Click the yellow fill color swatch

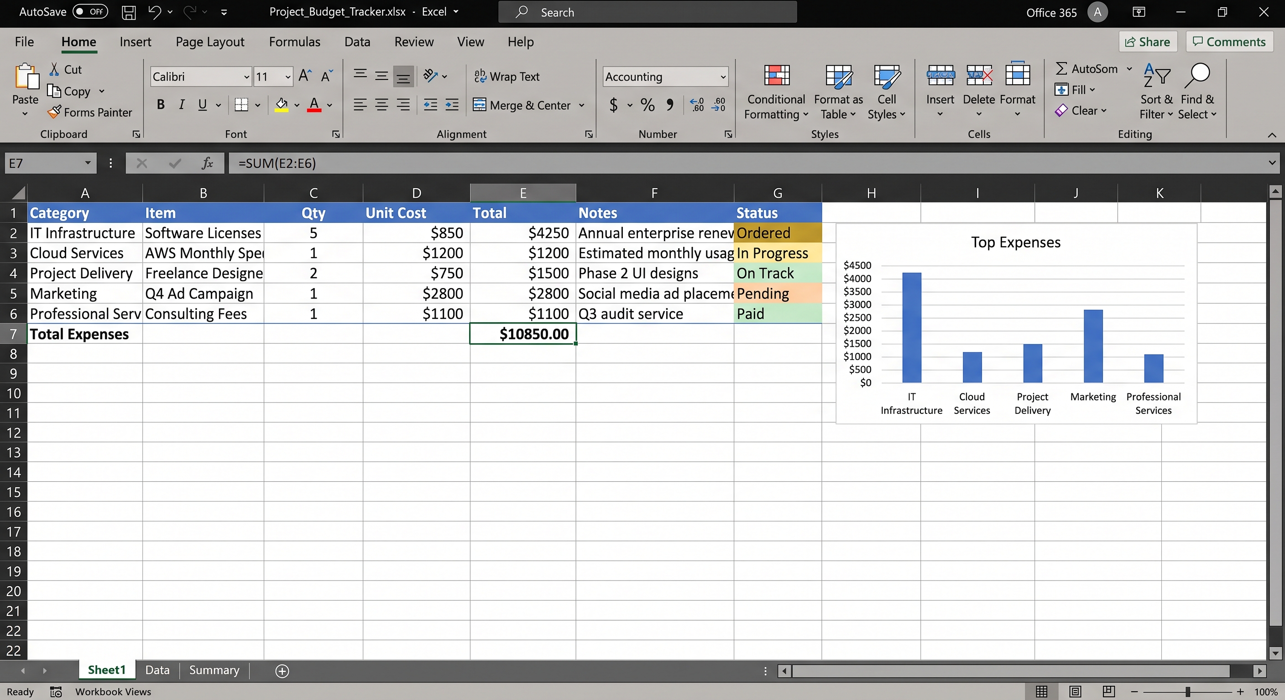click(282, 105)
